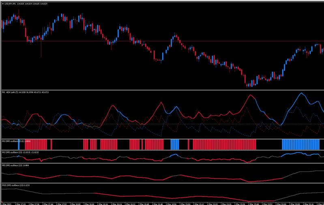324x205 pixels.
Task: Select the red horizontal price level line
Action: point(163,41)
